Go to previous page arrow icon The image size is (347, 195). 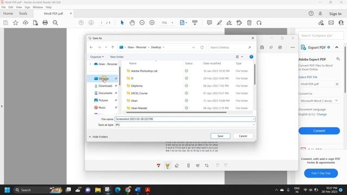[x=81, y=23]
